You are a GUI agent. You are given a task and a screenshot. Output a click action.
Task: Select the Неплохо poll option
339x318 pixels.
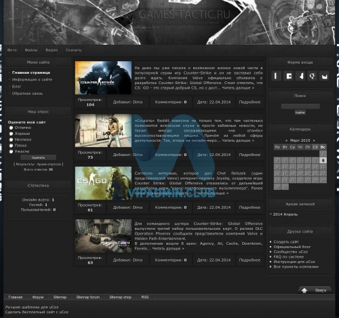pyautogui.click(x=11, y=140)
